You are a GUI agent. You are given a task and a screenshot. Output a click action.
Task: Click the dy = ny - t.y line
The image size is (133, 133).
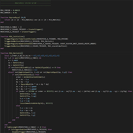(x=22, y=82)
